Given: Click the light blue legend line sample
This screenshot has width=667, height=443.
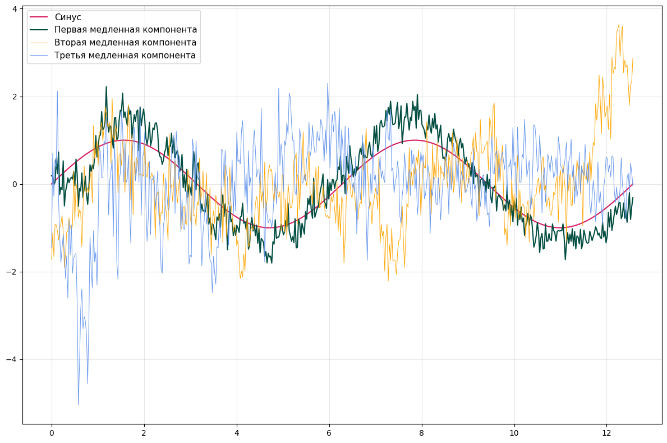Looking at the screenshot, I should 39,56.
